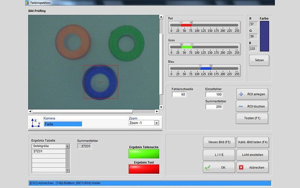This screenshot has height=188, width=300.
Task: Click the XY coordinate axes icon
Action: coord(35,122)
